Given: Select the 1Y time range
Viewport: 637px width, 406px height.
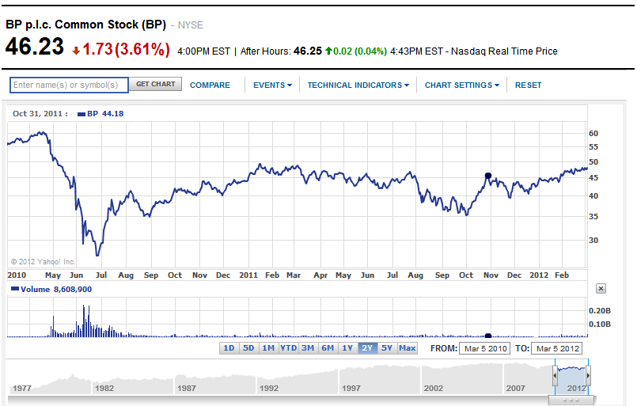Looking at the screenshot, I should click(347, 348).
